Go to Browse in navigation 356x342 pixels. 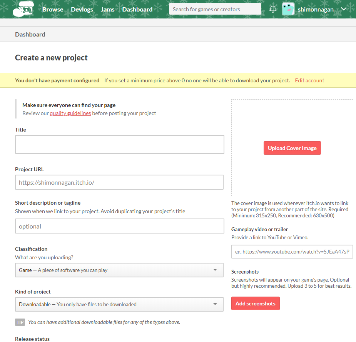tap(53, 9)
